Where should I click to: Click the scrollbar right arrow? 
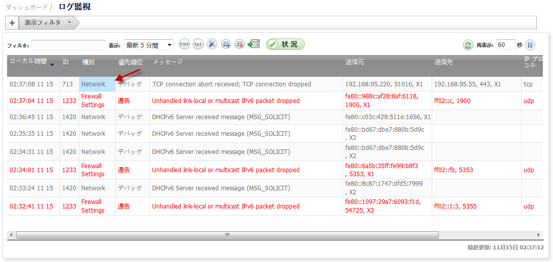point(538,235)
